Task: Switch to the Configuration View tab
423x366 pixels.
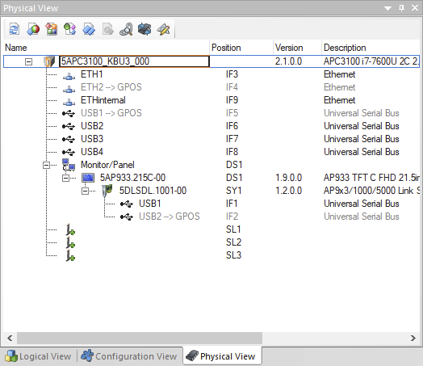Action: pyautogui.click(x=129, y=356)
